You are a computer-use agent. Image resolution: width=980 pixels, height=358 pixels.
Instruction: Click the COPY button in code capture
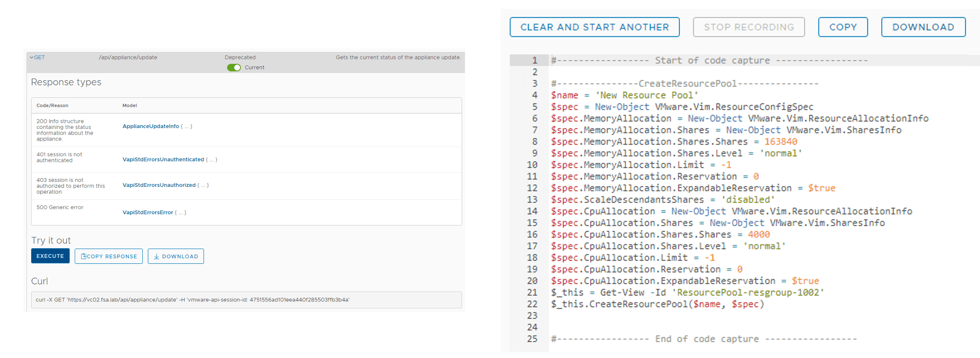click(843, 27)
